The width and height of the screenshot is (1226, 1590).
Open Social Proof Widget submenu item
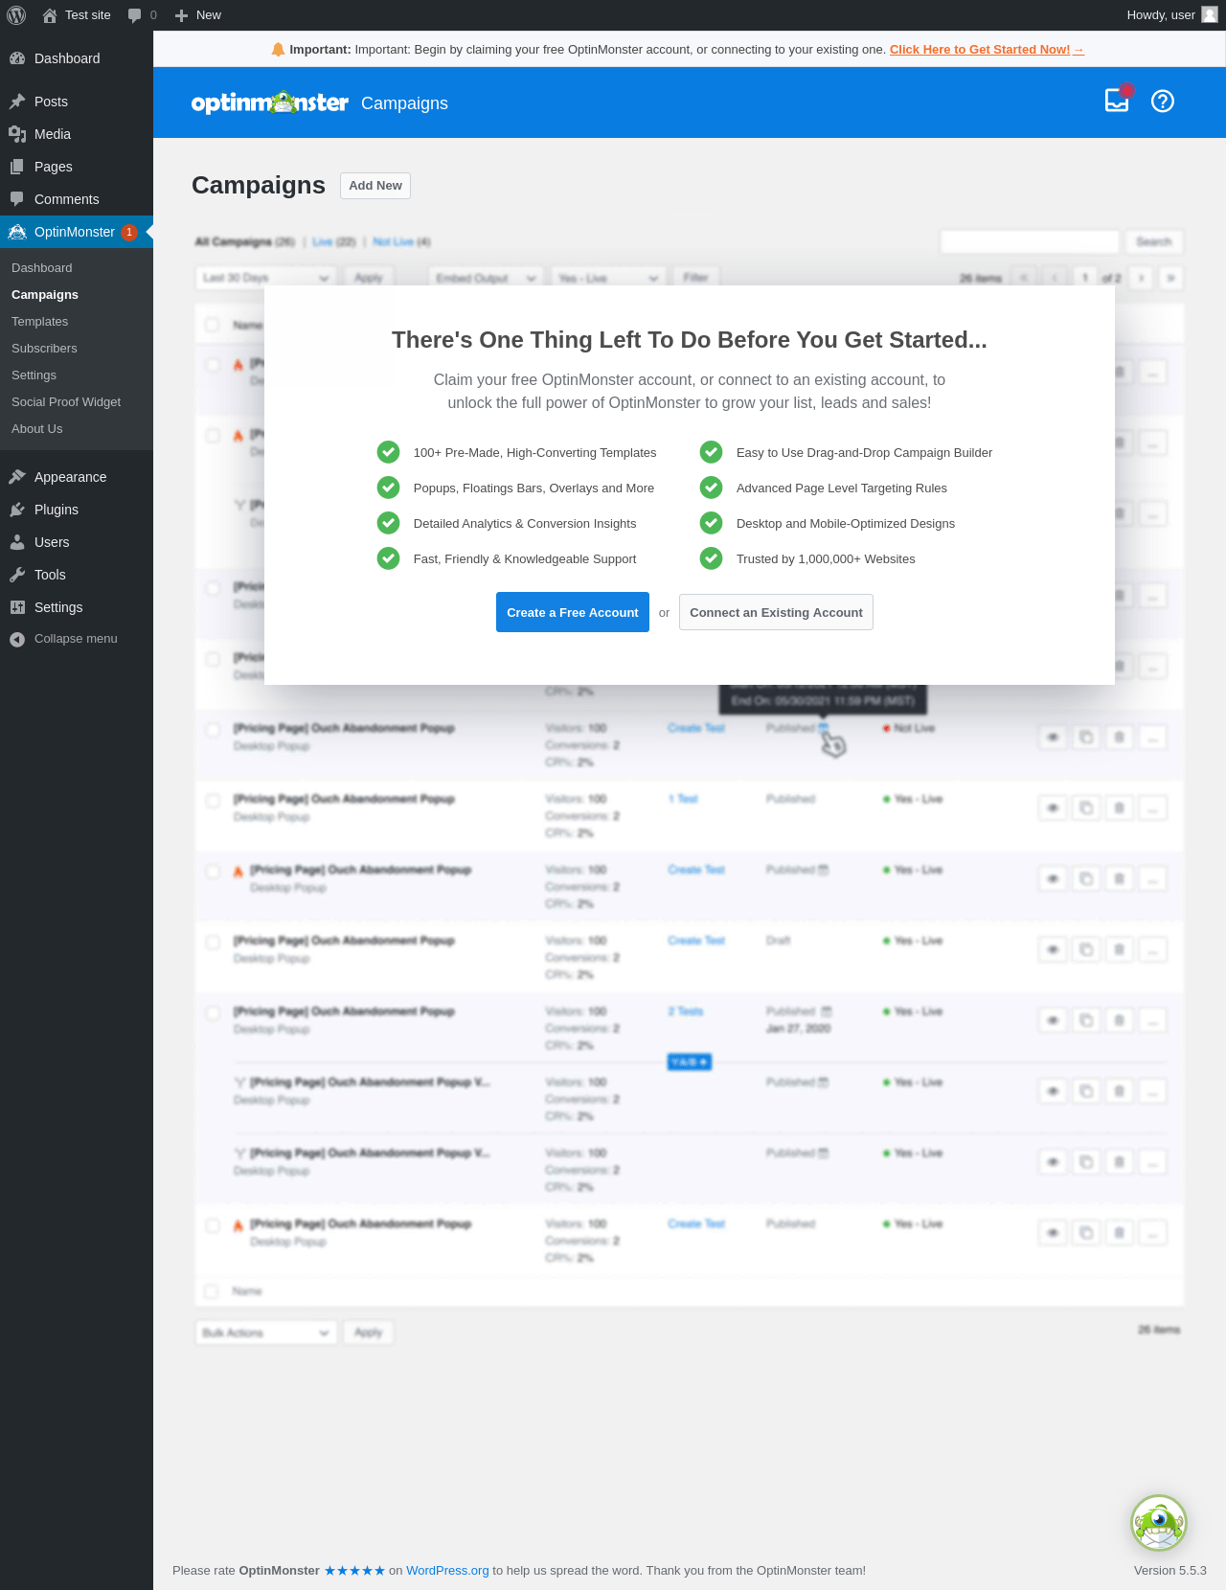[66, 402]
